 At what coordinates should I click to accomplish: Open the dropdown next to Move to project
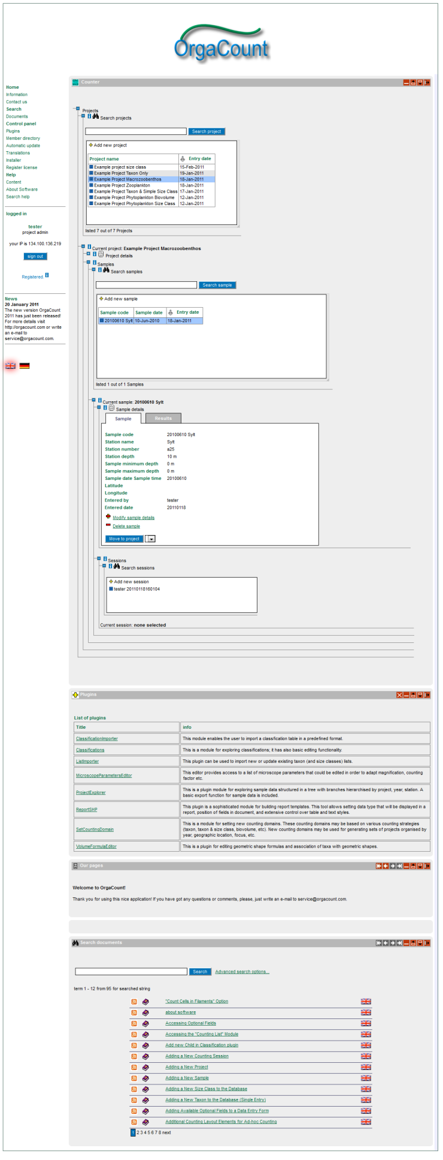150,539
